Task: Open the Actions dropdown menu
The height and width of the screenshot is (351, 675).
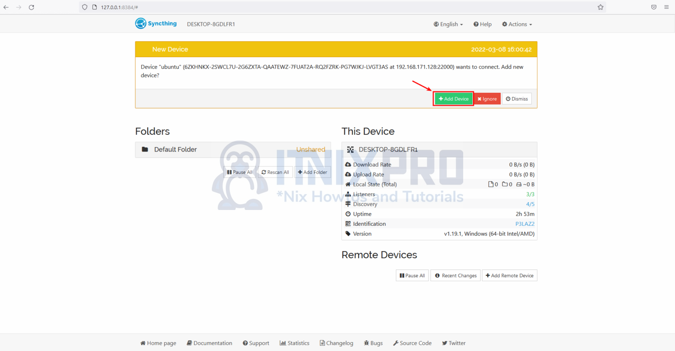Action: pos(516,24)
